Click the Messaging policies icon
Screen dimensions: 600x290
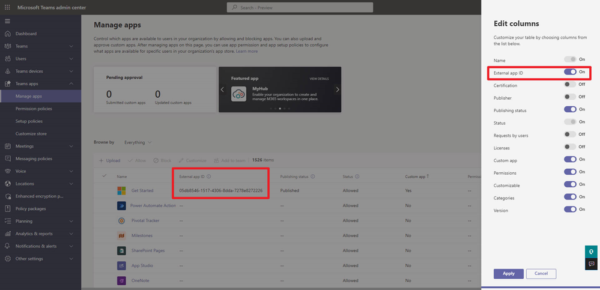click(7, 159)
